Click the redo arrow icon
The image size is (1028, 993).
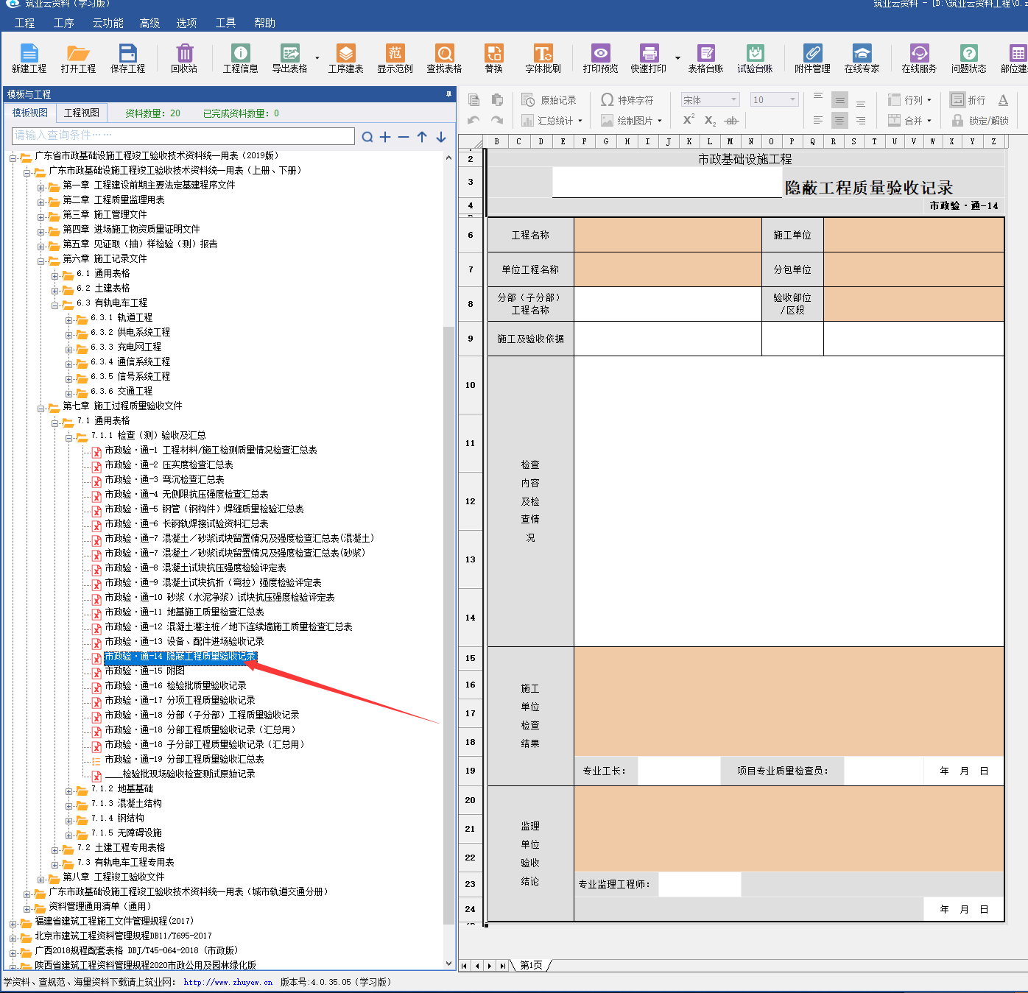pos(497,120)
